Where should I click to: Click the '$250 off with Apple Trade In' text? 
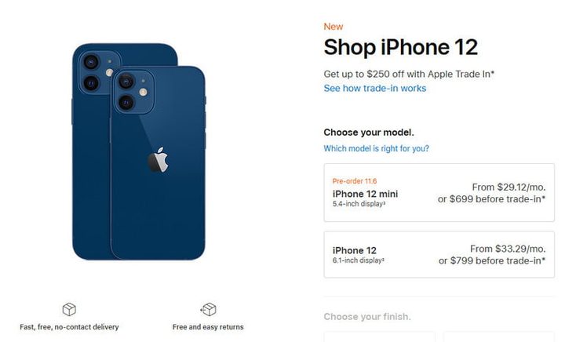click(x=431, y=74)
